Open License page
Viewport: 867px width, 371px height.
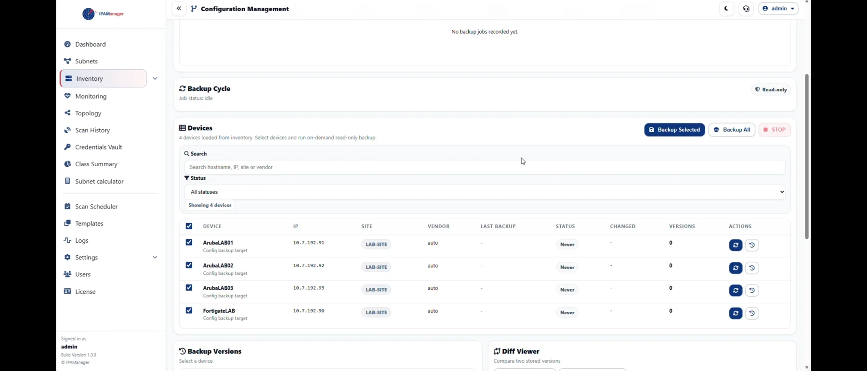click(85, 292)
